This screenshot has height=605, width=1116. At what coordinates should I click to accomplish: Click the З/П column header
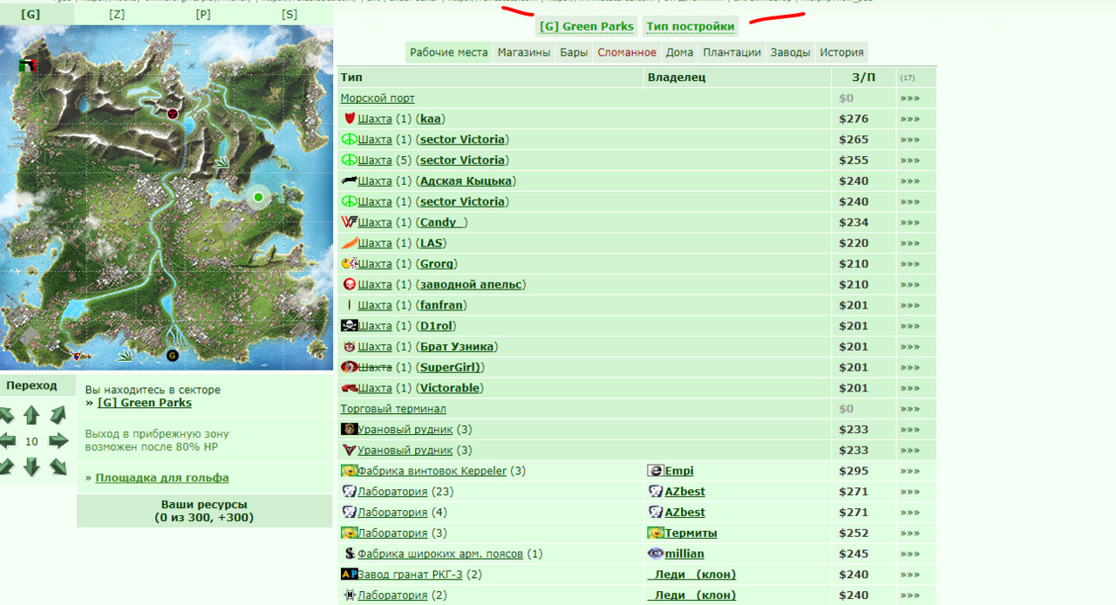tap(863, 78)
